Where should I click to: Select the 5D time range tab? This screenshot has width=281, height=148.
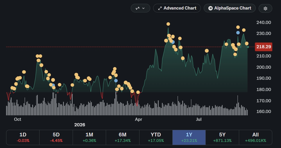pos(56,137)
